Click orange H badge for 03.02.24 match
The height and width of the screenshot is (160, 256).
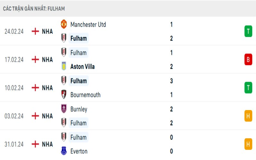point(248,116)
